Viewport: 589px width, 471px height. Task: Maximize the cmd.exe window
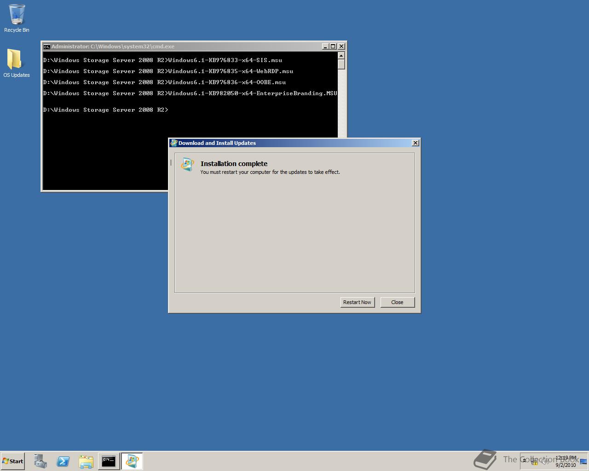point(333,46)
